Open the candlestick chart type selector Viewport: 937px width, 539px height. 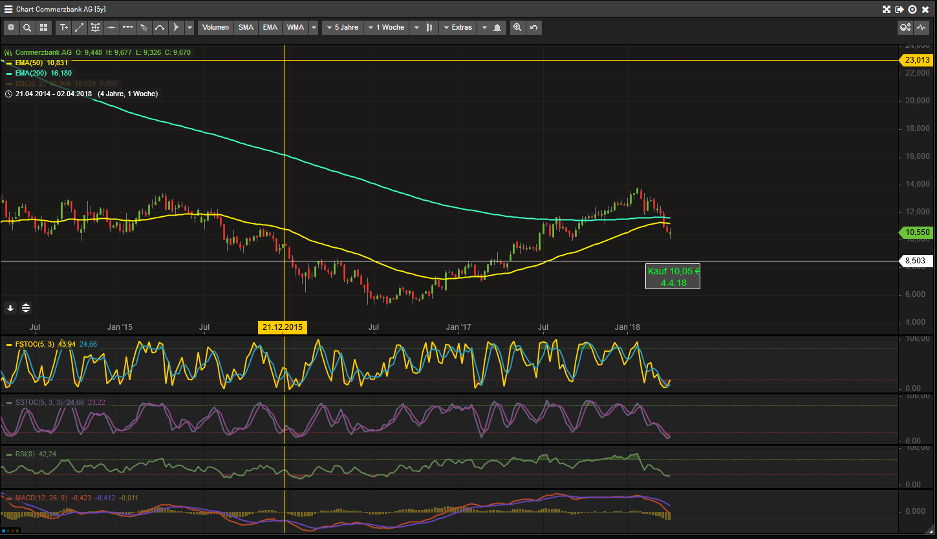[x=429, y=28]
